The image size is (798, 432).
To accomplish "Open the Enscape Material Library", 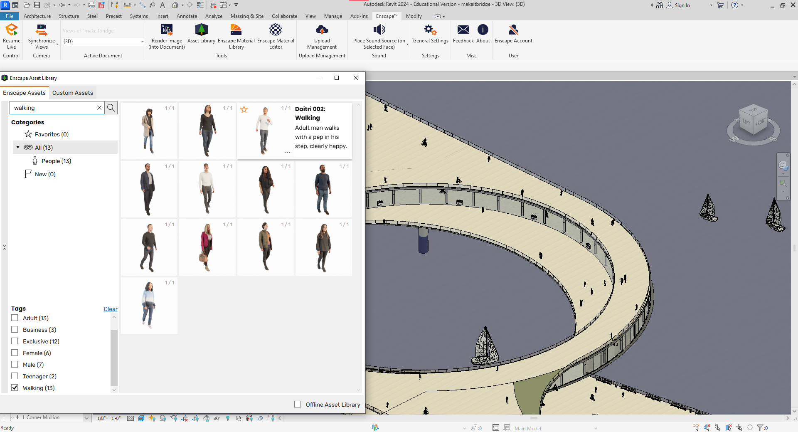I will point(236,30).
